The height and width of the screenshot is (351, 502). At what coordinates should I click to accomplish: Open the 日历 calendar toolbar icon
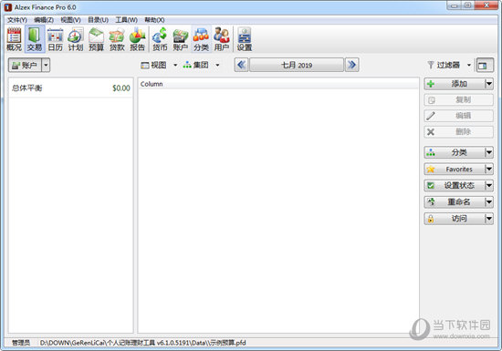click(55, 39)
